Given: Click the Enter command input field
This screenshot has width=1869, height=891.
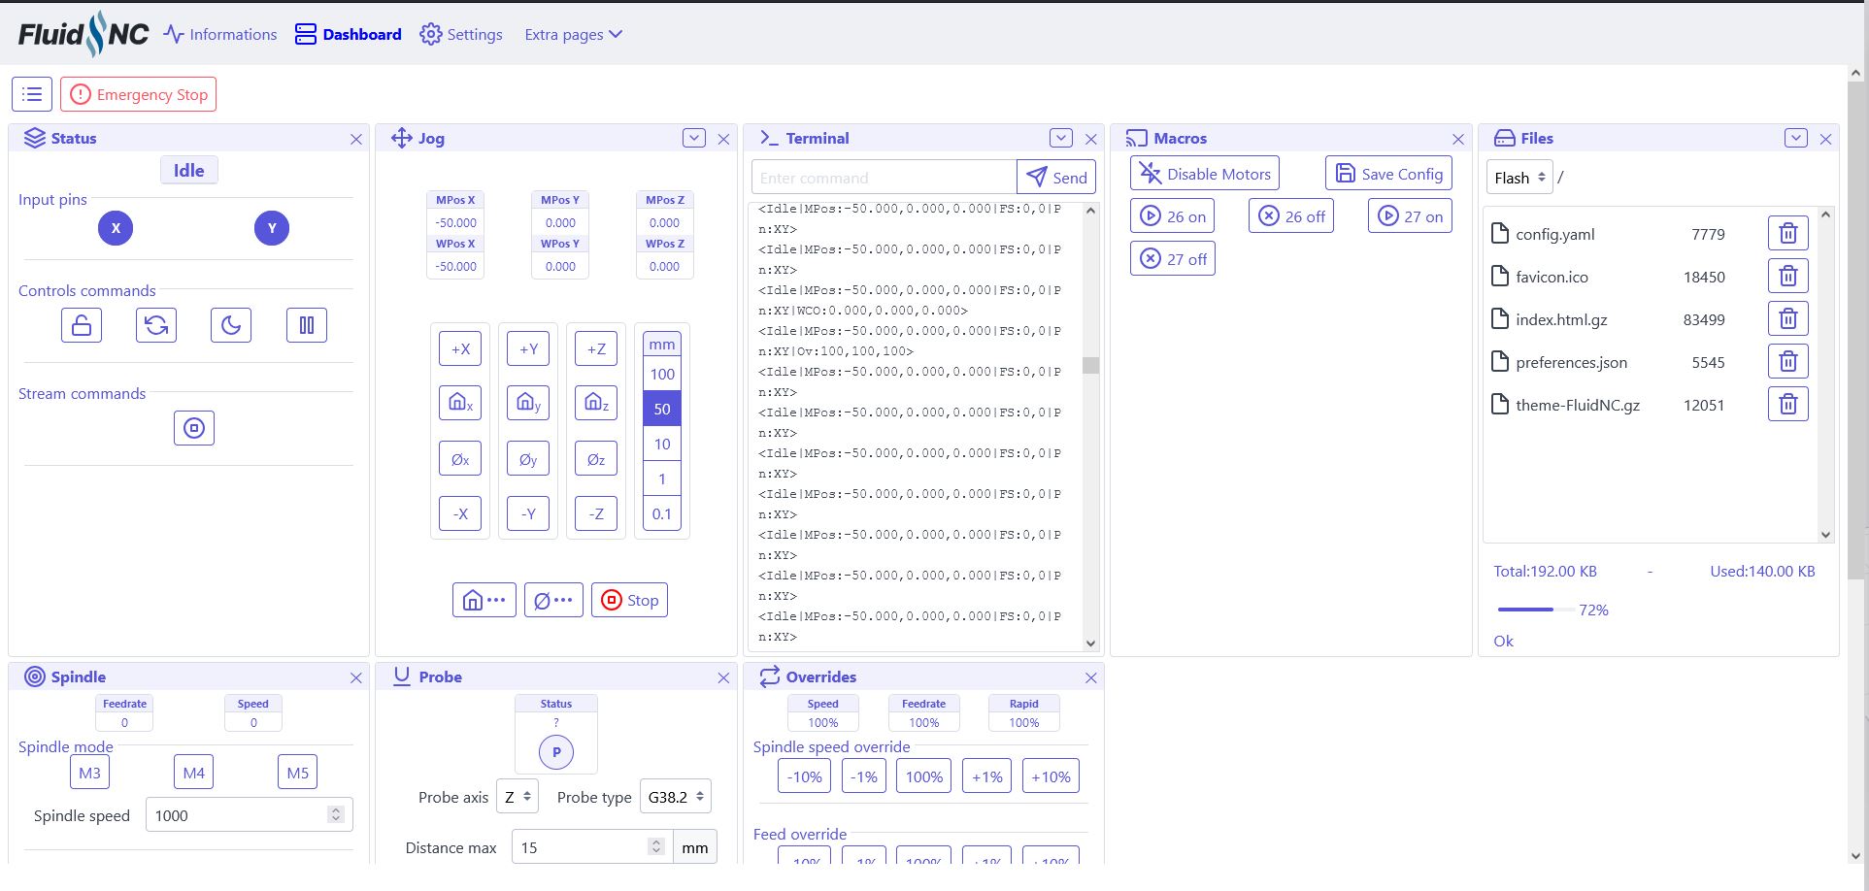Looking at the screenshot, I should click(x=884, y=178).
